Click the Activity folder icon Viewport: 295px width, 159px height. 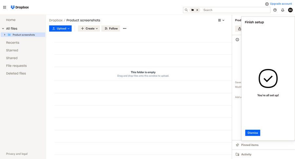tap(237, 154)
